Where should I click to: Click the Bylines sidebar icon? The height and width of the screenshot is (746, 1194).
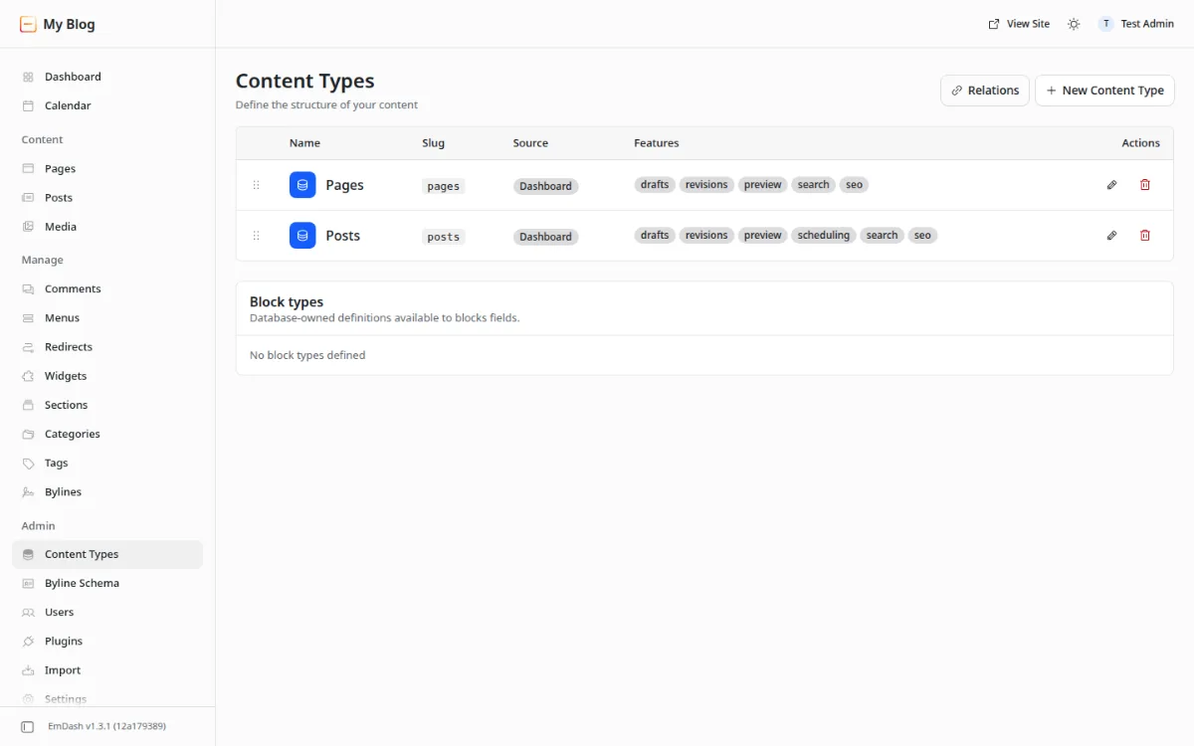[x=28, y=492]
